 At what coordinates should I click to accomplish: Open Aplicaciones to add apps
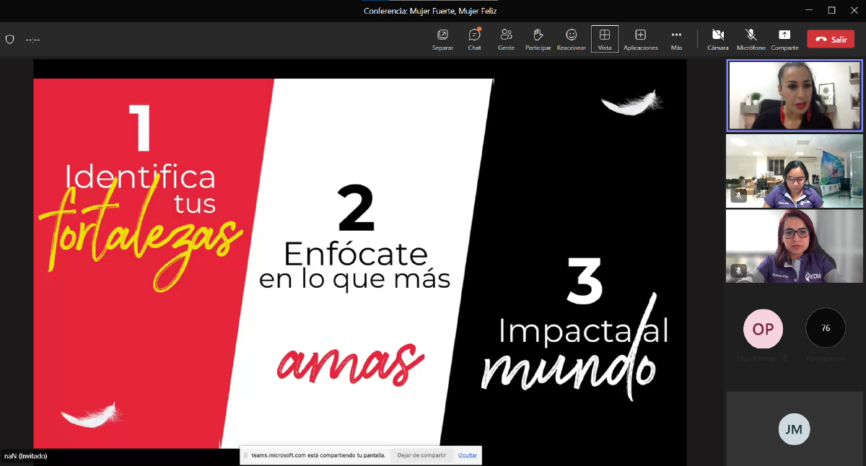click(640, 39)
